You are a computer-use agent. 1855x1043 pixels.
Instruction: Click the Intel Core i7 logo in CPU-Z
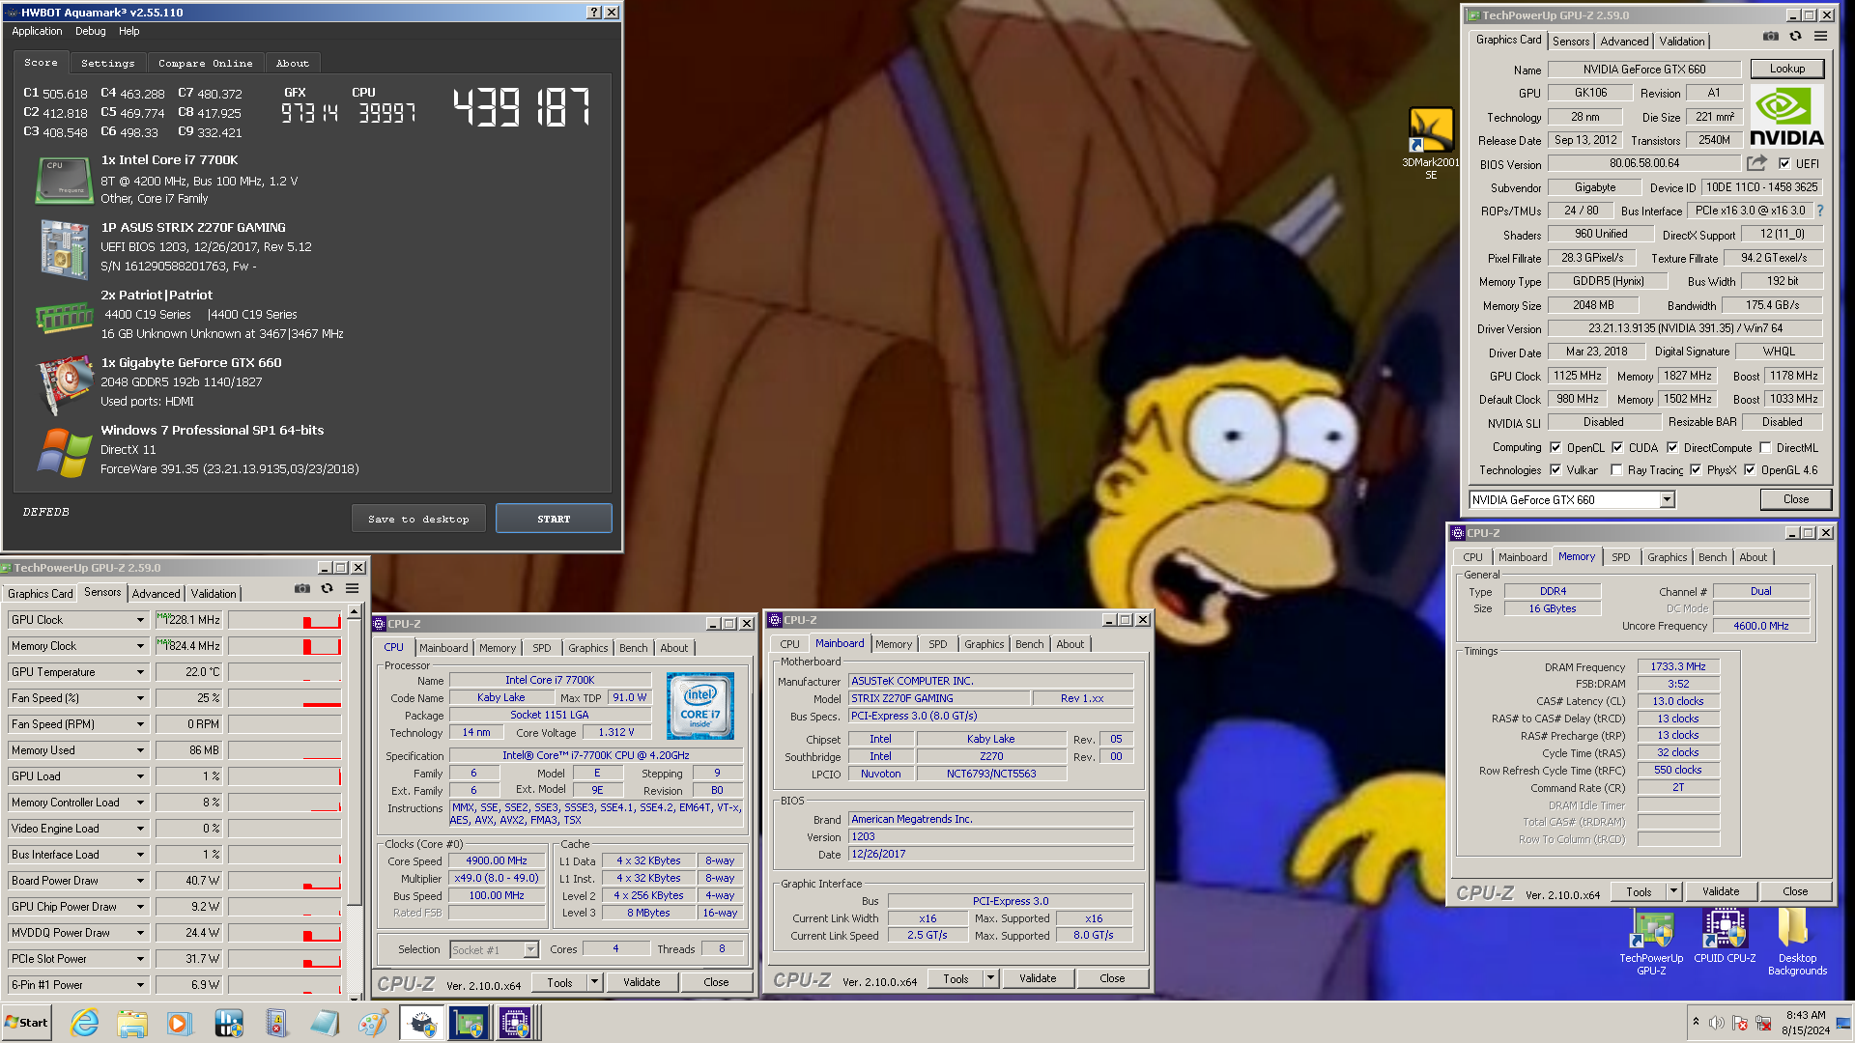pyautogui.click(x=700, y=706)
